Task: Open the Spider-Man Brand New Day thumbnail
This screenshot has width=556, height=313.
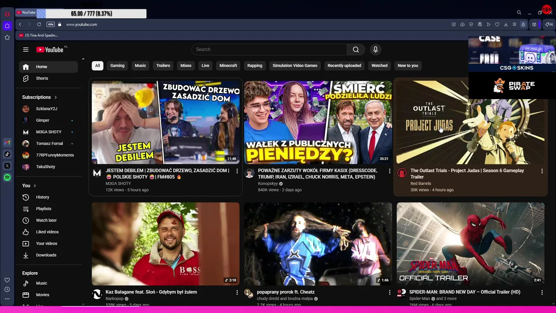Action: click(470, 244)
